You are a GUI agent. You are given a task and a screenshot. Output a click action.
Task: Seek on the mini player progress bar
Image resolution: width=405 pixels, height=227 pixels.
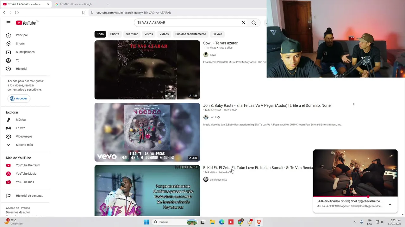(x=355, y=196)
